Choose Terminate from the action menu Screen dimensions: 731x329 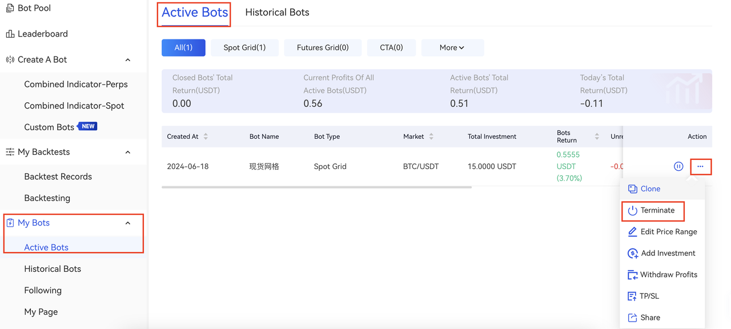tap(657, 210)
